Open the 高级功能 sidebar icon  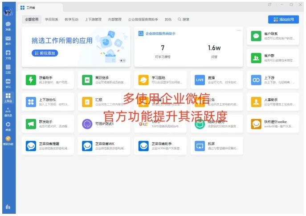coord(8,141)
